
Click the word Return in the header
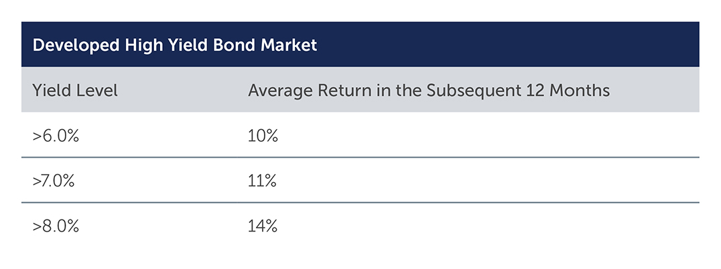click(336, 90)
